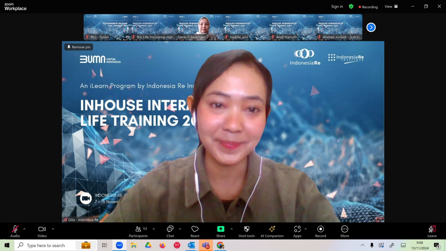
Task: Show next participants with blue arrow
Action: pyautogui.click(x=371, y=27)
